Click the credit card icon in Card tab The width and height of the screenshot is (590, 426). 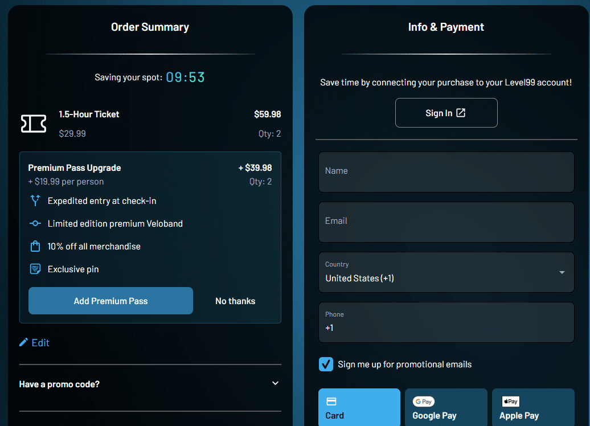(x=331, y=402)
